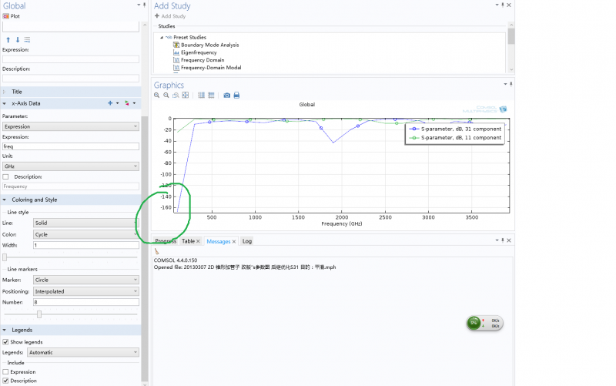Pin the Add Study panel
This screenshot has height=386, width=616.
pyautogui.click(x=503, y=5)
